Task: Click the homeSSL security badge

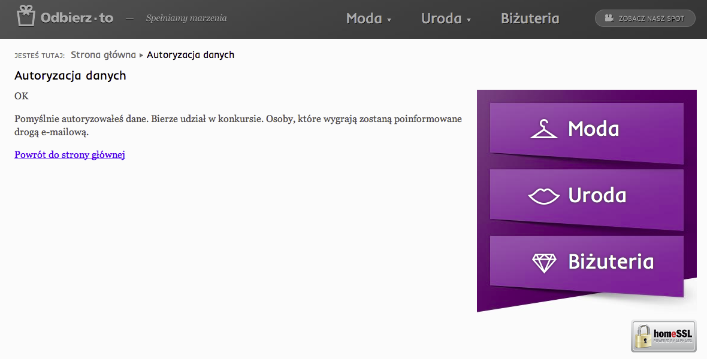Action: (664, 336)
